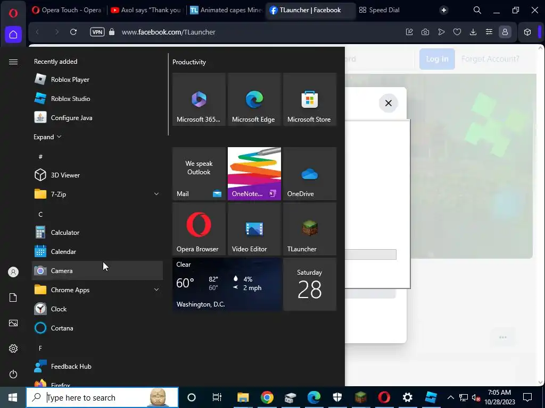545x408 pixels.
Task: Expand the Recently added list
Action: pyautogui.click(x=47, y=137)
